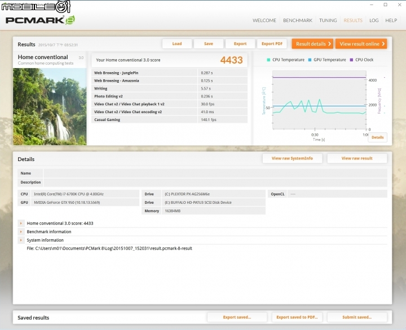Click the 140.1 fps value
The image size is (406, 330).
click(209, 119)
